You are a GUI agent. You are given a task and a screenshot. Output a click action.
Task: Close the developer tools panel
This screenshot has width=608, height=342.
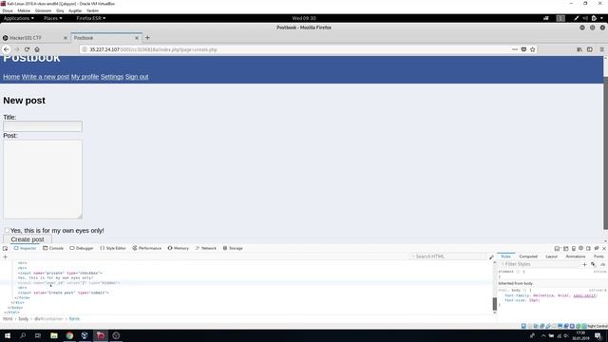tap(604, 248)
